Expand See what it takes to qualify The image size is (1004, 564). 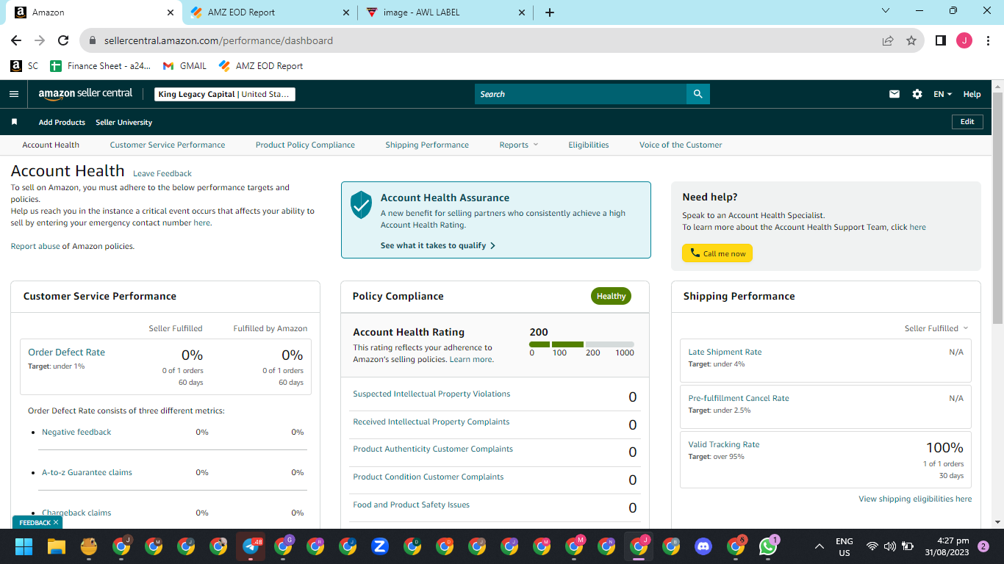[438, 245]
